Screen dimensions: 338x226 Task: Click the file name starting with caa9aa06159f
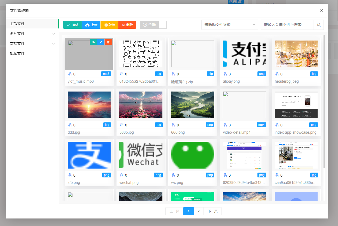296,183
